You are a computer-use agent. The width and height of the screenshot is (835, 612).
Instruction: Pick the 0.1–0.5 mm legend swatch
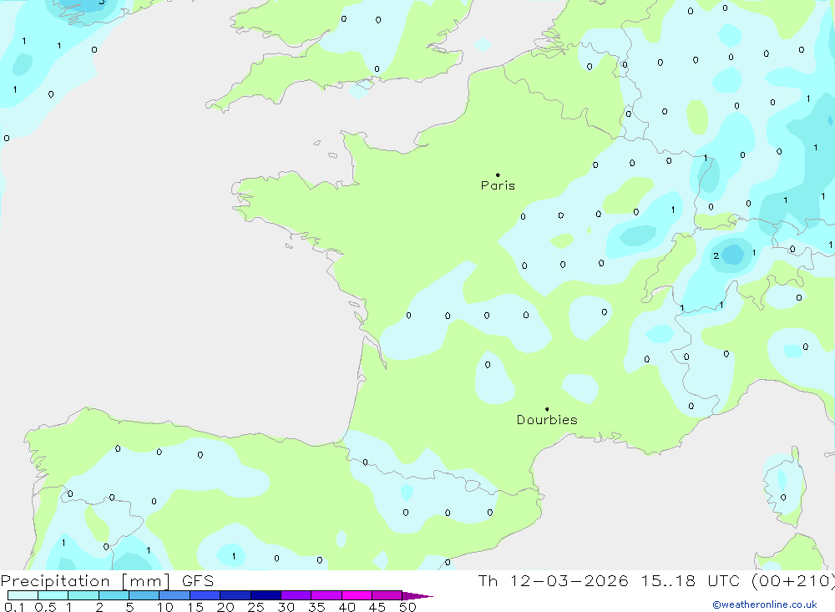click(x=23, y=595)
